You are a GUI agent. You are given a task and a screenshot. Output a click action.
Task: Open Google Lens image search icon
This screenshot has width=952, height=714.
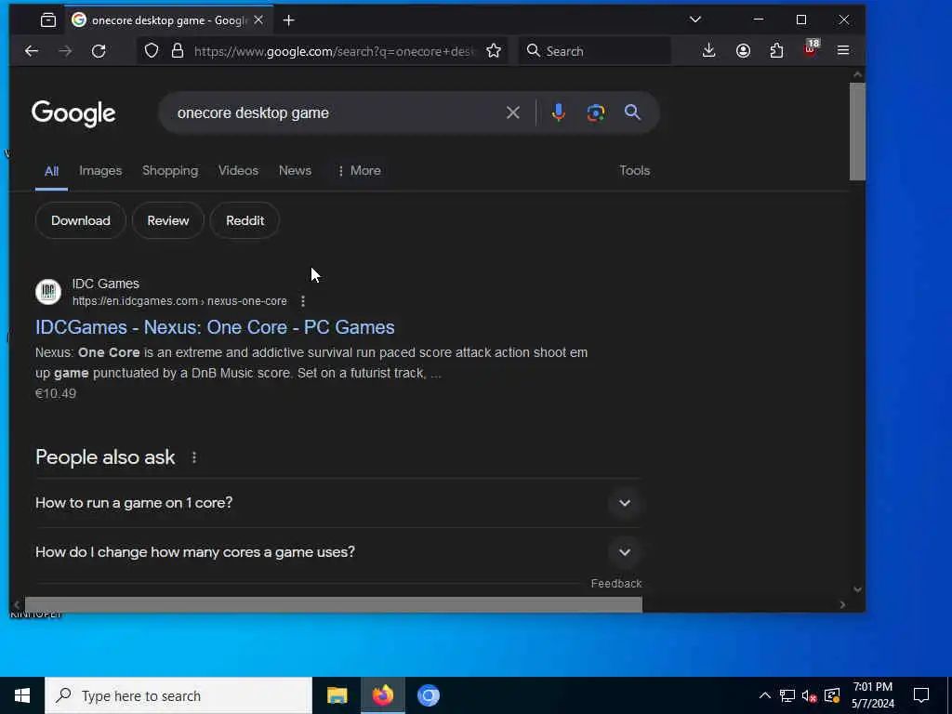click(x=596, y=112)
